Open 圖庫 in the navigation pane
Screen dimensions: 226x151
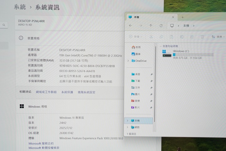point(136,54)
